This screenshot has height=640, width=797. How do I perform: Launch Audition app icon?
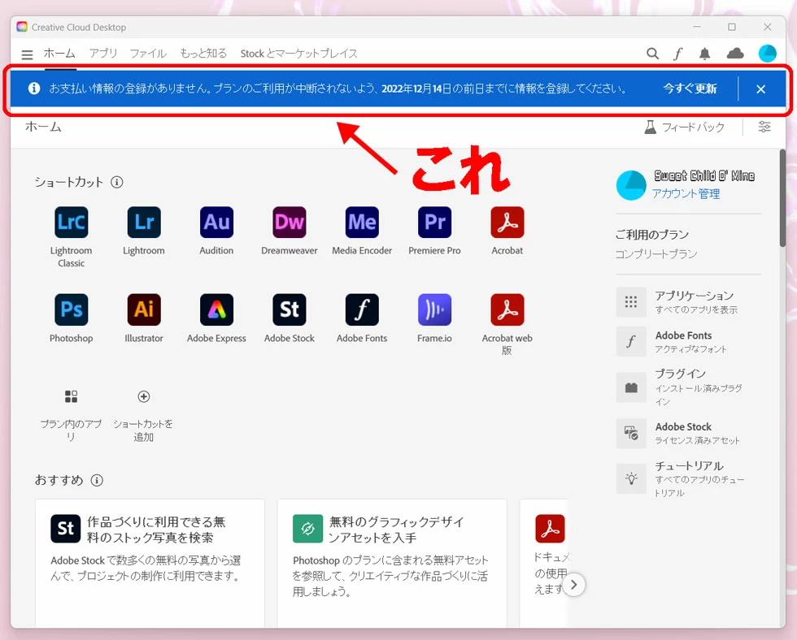click(x=216, y=223)
